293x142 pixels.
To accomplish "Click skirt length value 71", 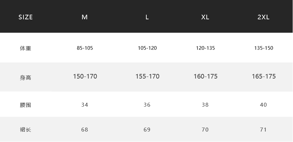I will tap(264, 130).
